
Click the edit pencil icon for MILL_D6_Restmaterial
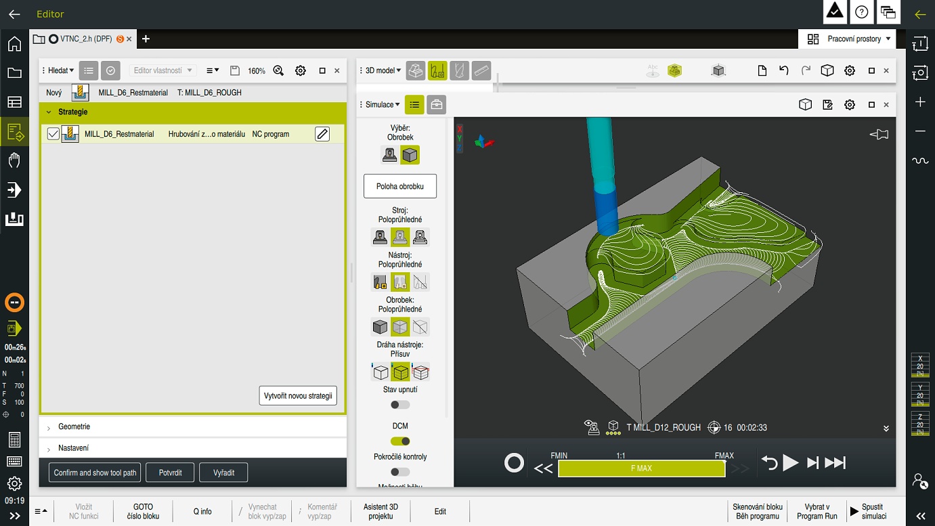(322, 134)
